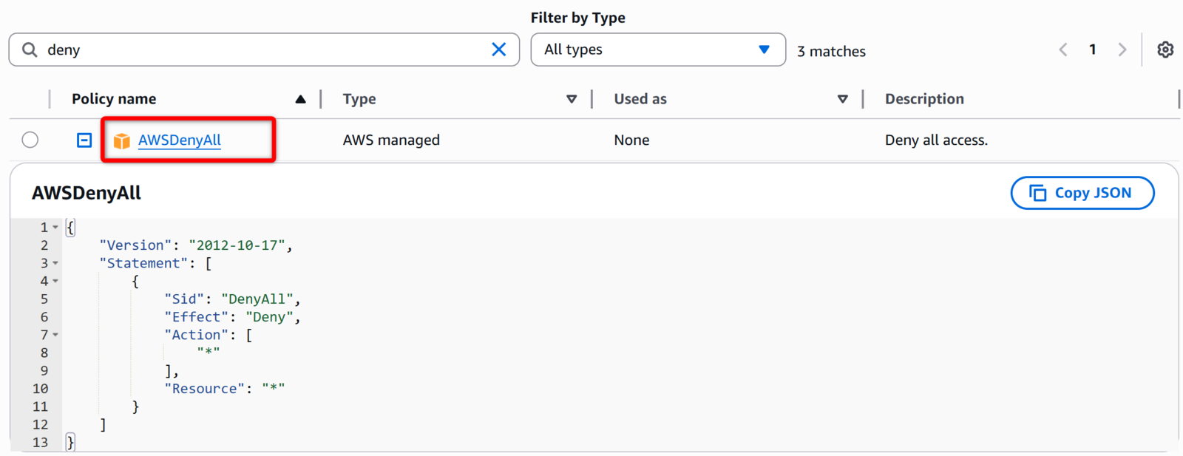The height and width of the screenshot is (456, 1183).
Task: Click the Deny all access description
Action: tap(936, 140)
